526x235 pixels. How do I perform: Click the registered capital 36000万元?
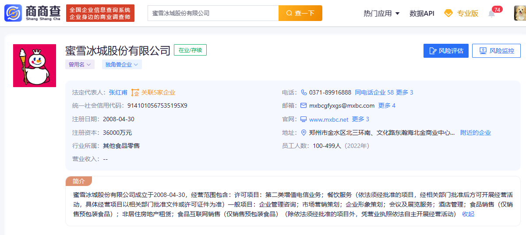117,133
